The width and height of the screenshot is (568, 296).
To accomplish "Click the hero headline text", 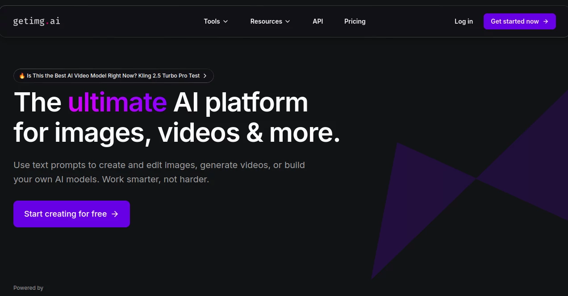I will (176, 117).
